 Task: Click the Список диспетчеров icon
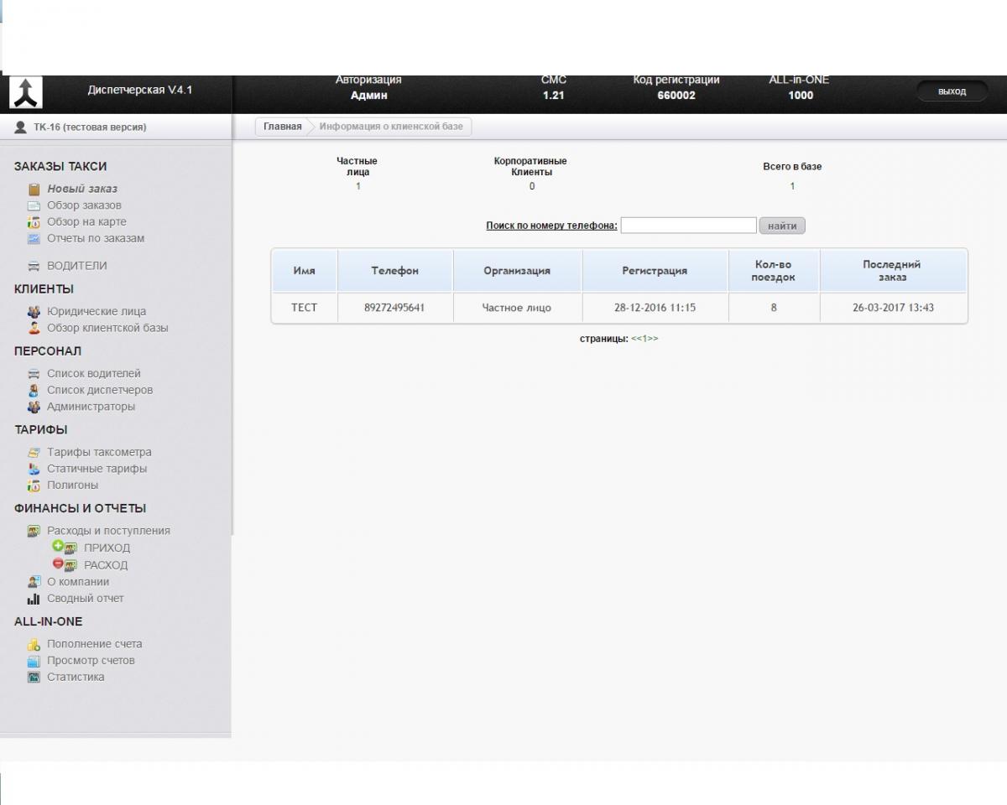pyautogui.click(x=34, y=390)
